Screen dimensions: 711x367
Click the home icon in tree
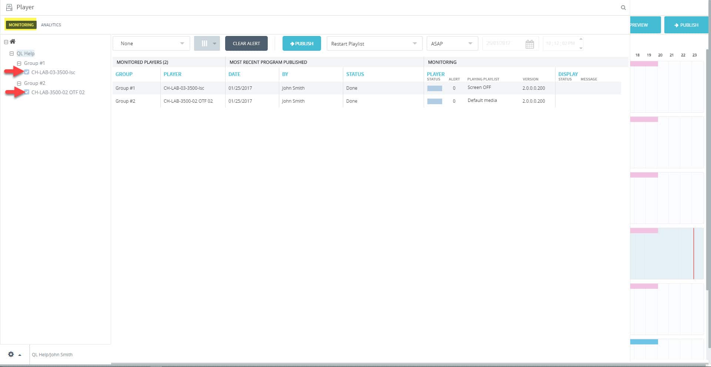(13, 42)
